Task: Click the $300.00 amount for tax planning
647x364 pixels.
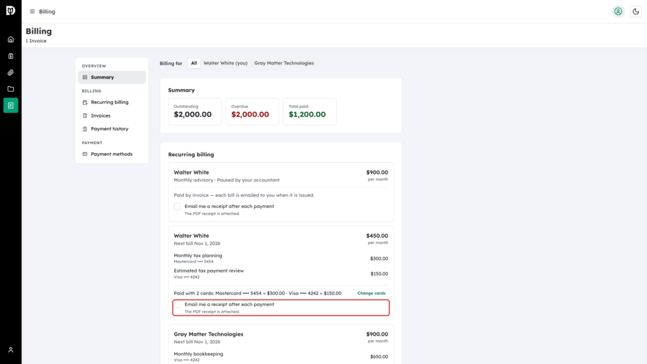Action: [379, 258]
